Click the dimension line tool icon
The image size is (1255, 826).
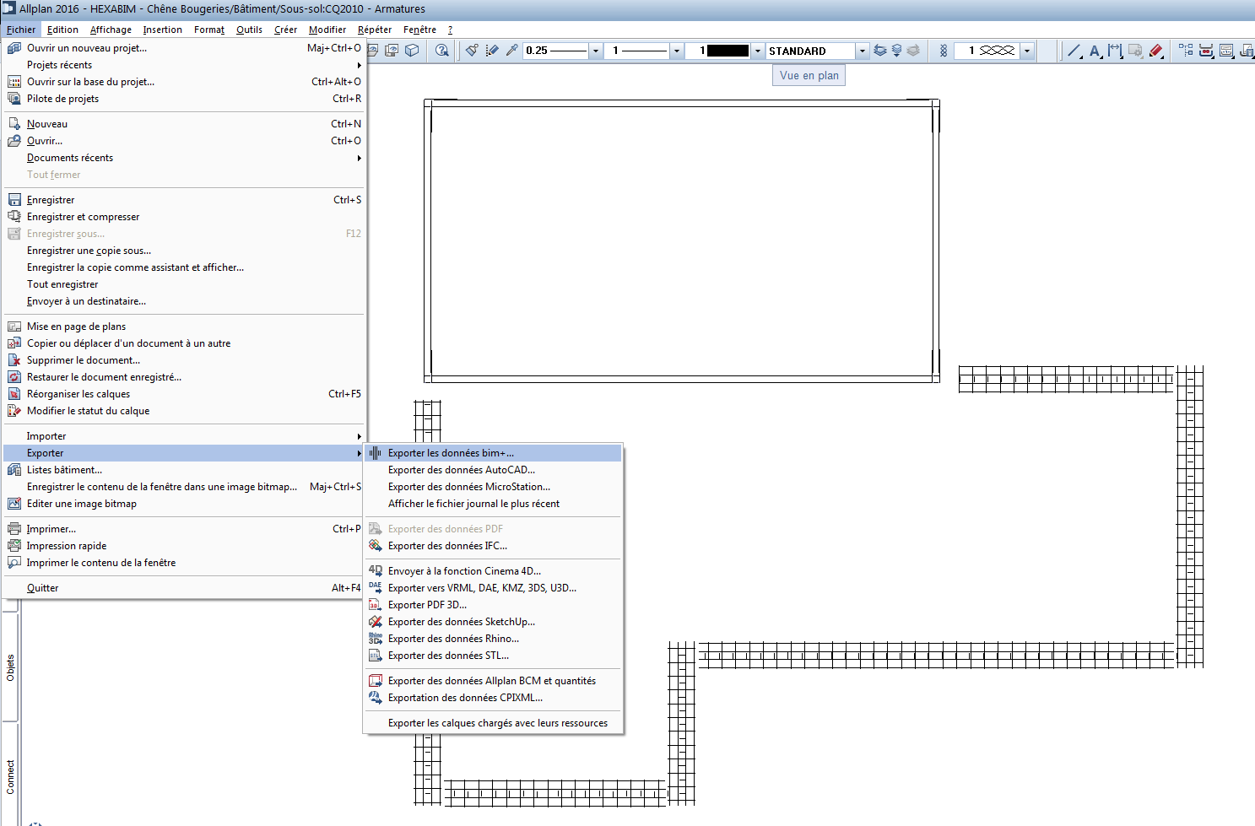(1115, 51)
